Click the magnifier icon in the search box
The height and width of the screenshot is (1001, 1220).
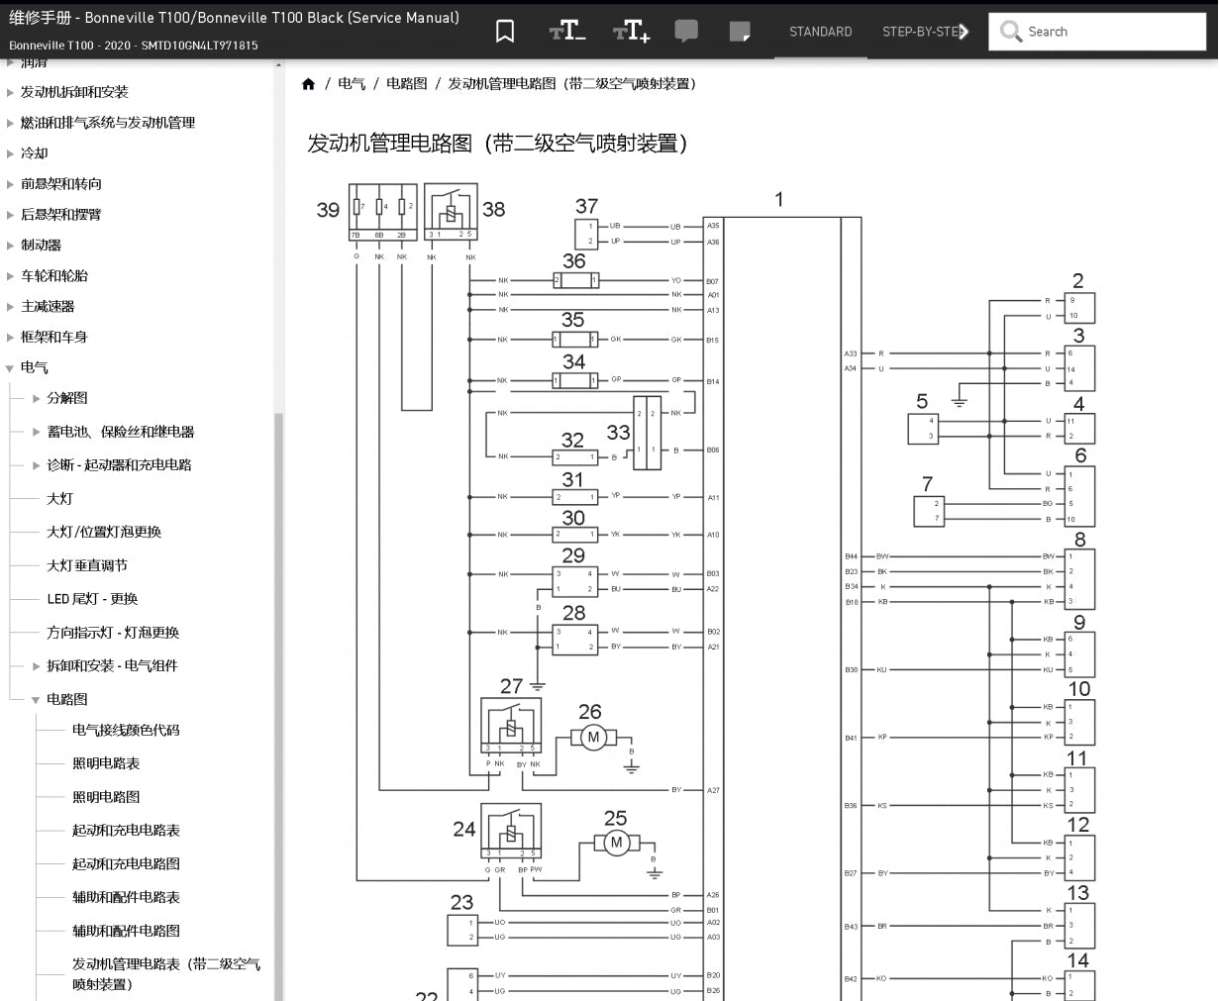[x=1010, y=31]
